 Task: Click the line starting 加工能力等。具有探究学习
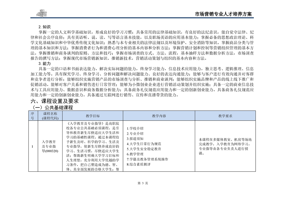[x=142, y=74]
